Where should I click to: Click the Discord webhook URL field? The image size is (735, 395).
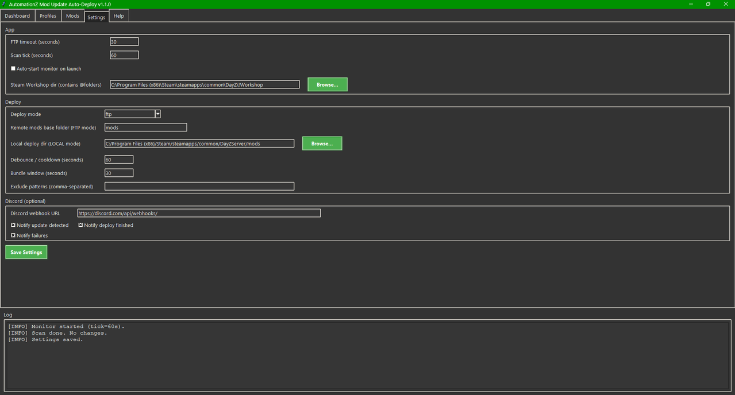click(199, 213)
